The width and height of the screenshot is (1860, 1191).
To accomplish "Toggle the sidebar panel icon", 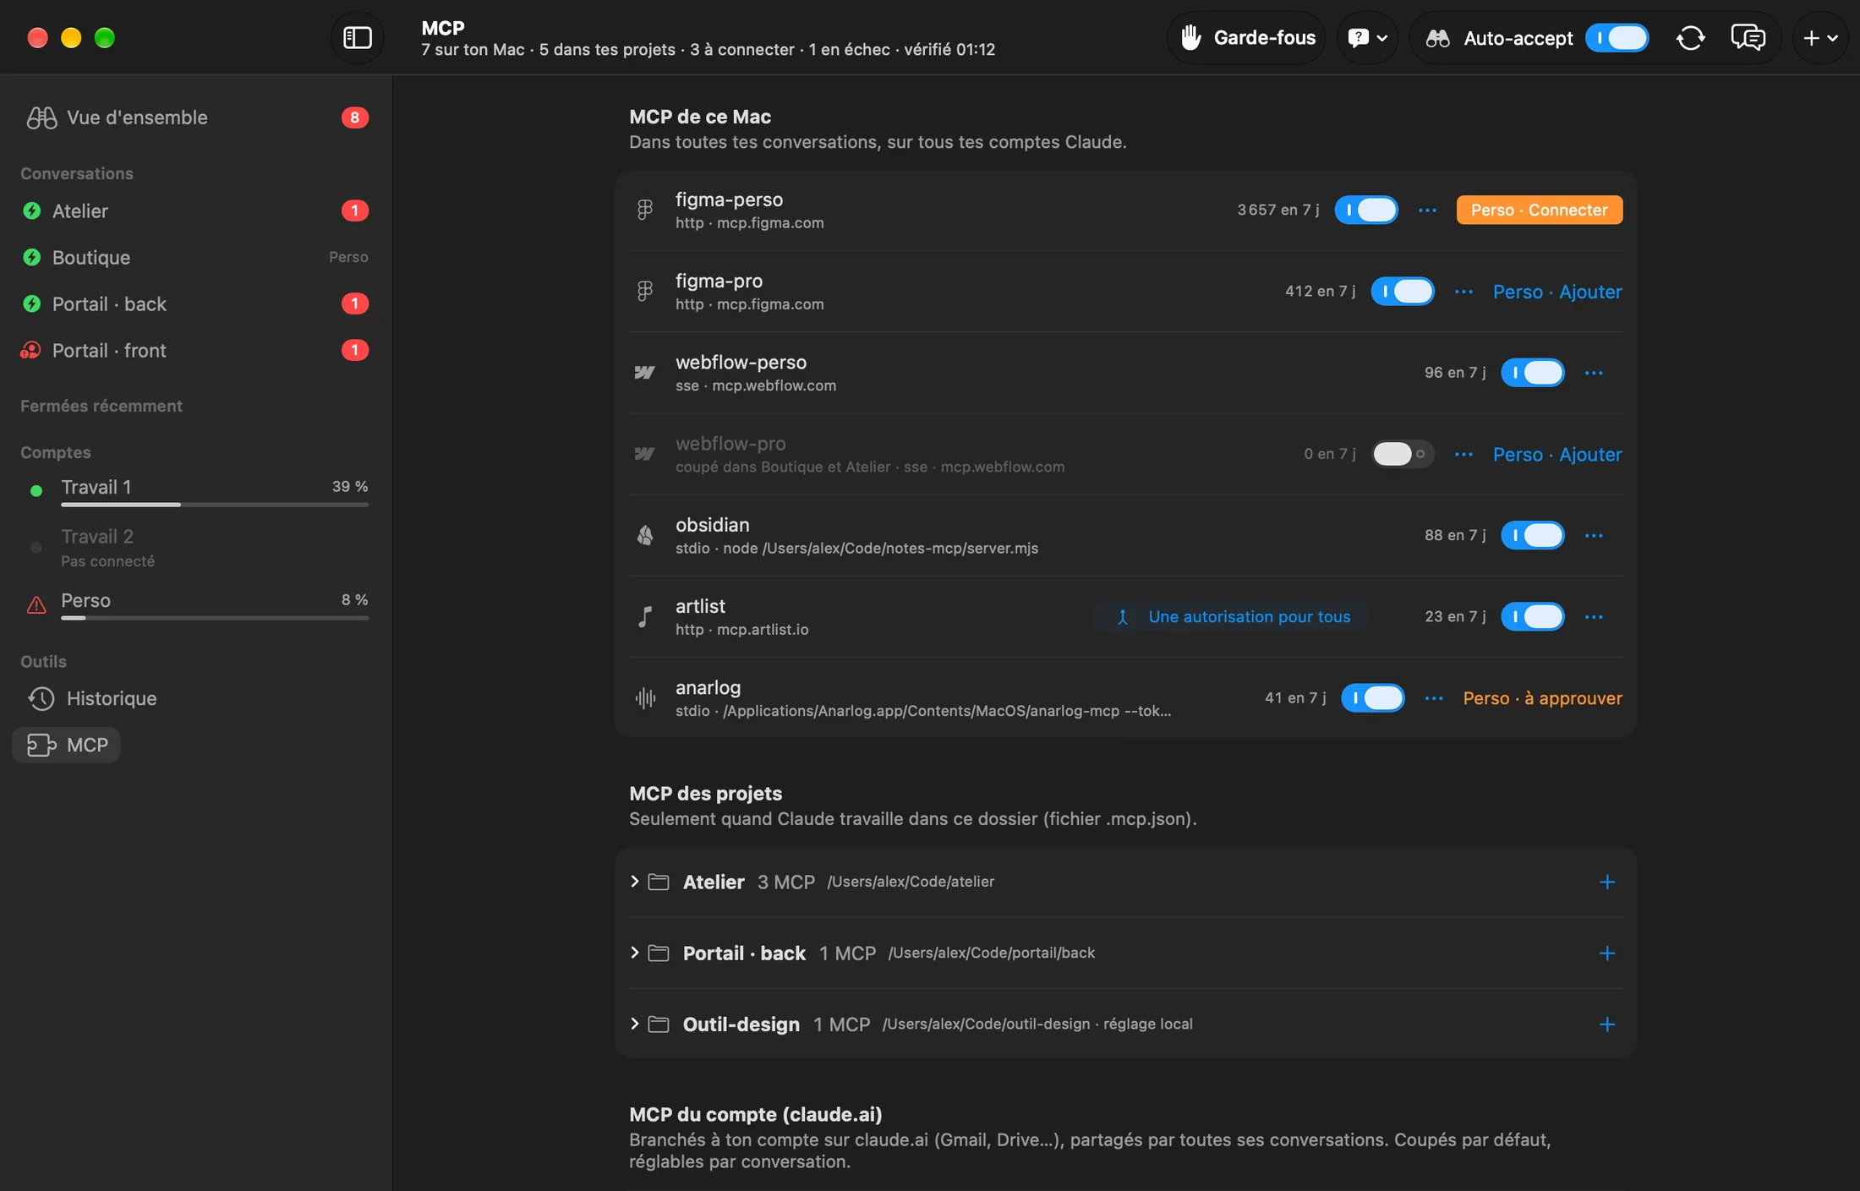I will (357, 37).
